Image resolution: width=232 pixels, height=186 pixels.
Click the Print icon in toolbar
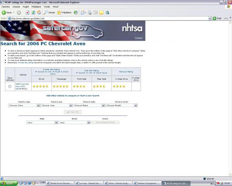89,12
